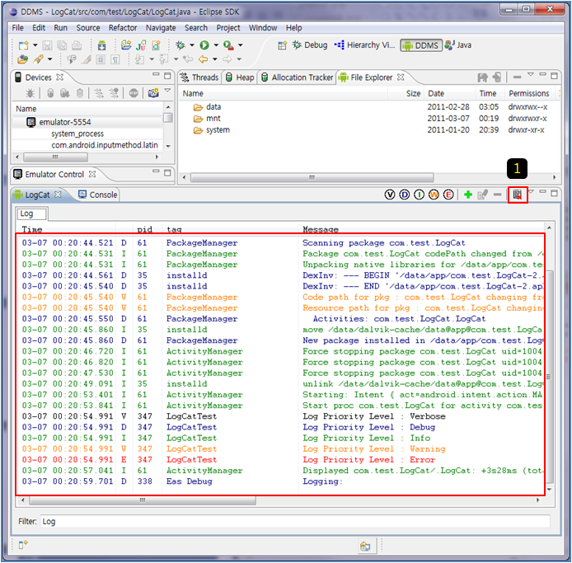Click the Run launch button in toolbar
Viewport: 572px width, 563px height.
(203, 45)
